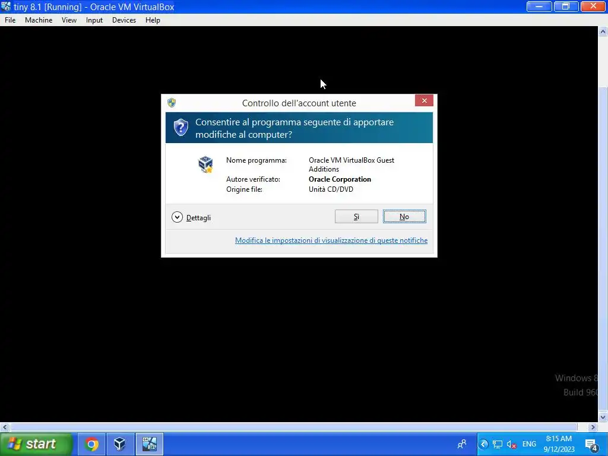The width and height of the screenshot is (608, 456).
Task: Click No to deny the program
Action: [x=404, y=216]
